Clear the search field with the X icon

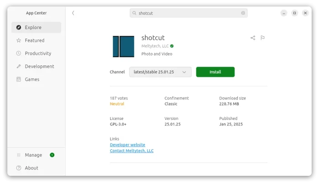(243, 13)
